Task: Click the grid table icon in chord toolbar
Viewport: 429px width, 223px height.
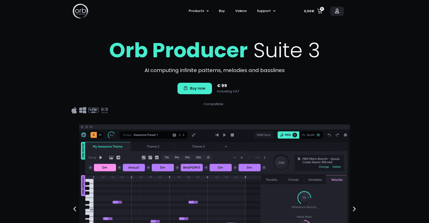Action: point(157,158)
